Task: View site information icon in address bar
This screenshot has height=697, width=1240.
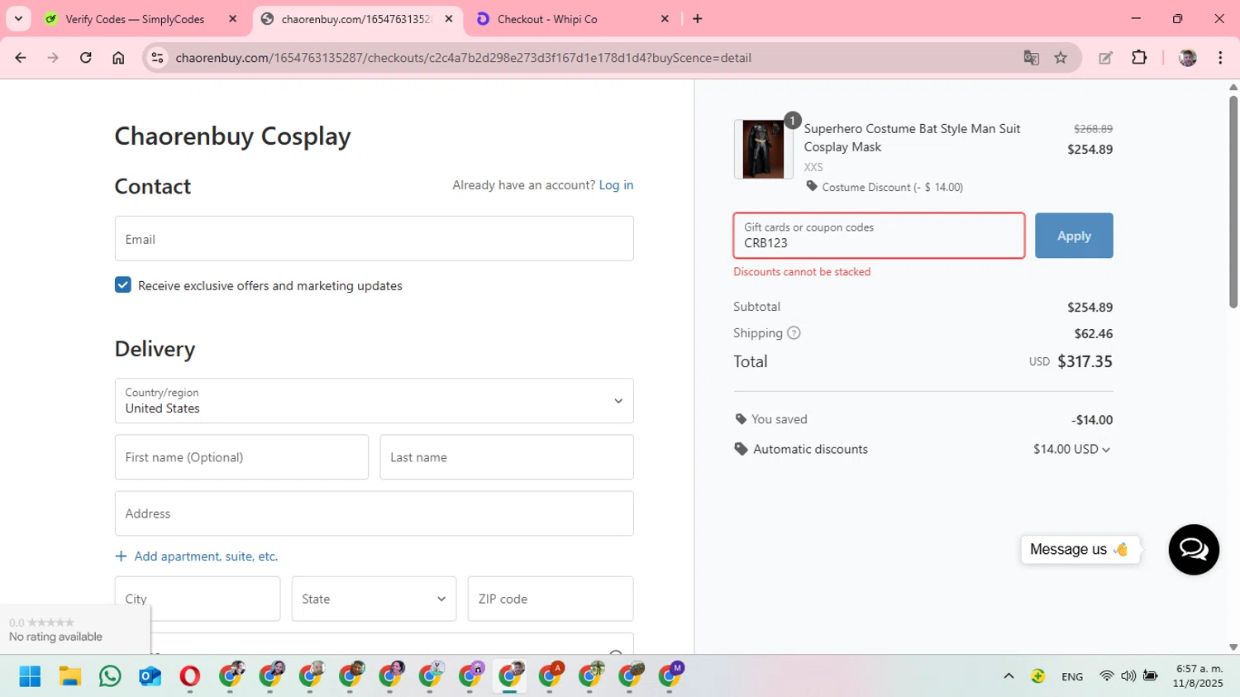Action: click(x=157, y=58)
